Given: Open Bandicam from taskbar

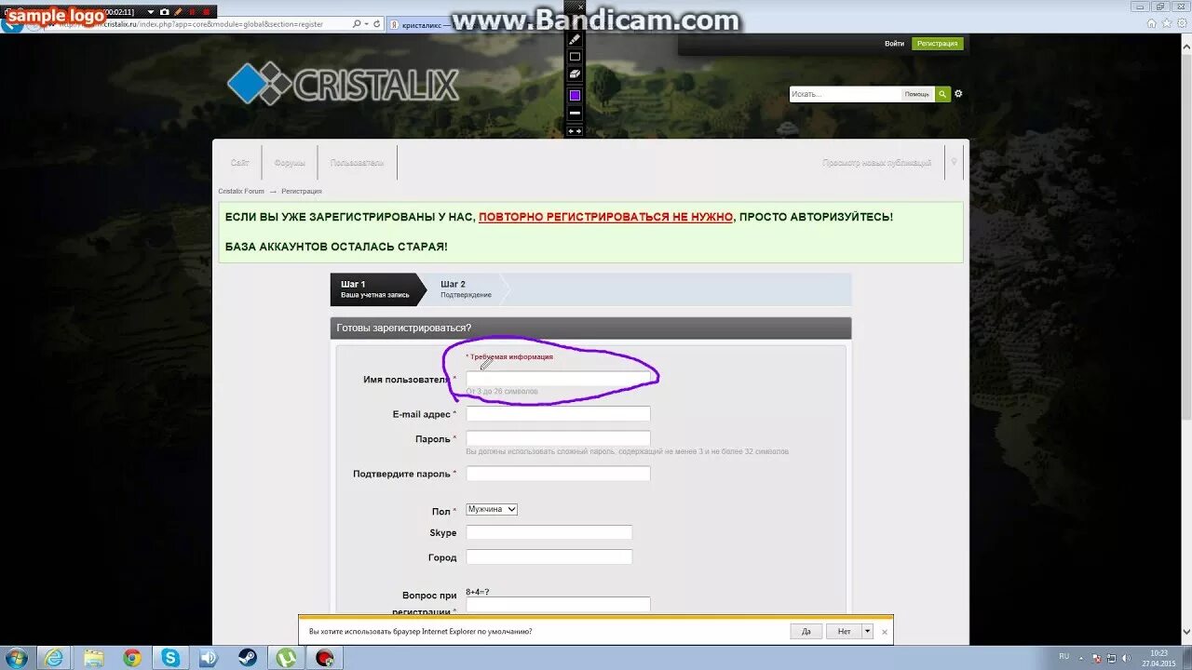Looking at the screenshot, I should click(x=325, y=658).
